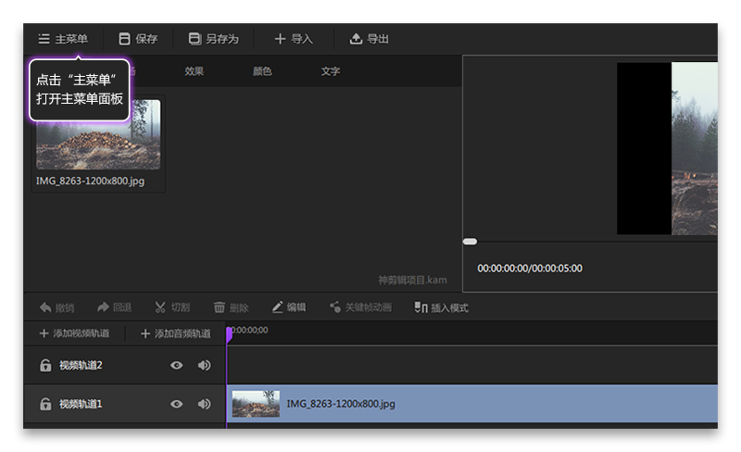Image resolution: width=741 pixels, height=452 pixels.
Task: Click the 导入 import icon
Action: click(280, 39)
